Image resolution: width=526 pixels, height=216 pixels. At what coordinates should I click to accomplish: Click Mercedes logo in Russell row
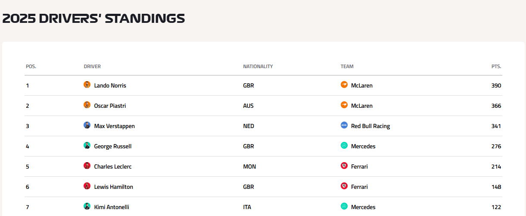(344, 146)
